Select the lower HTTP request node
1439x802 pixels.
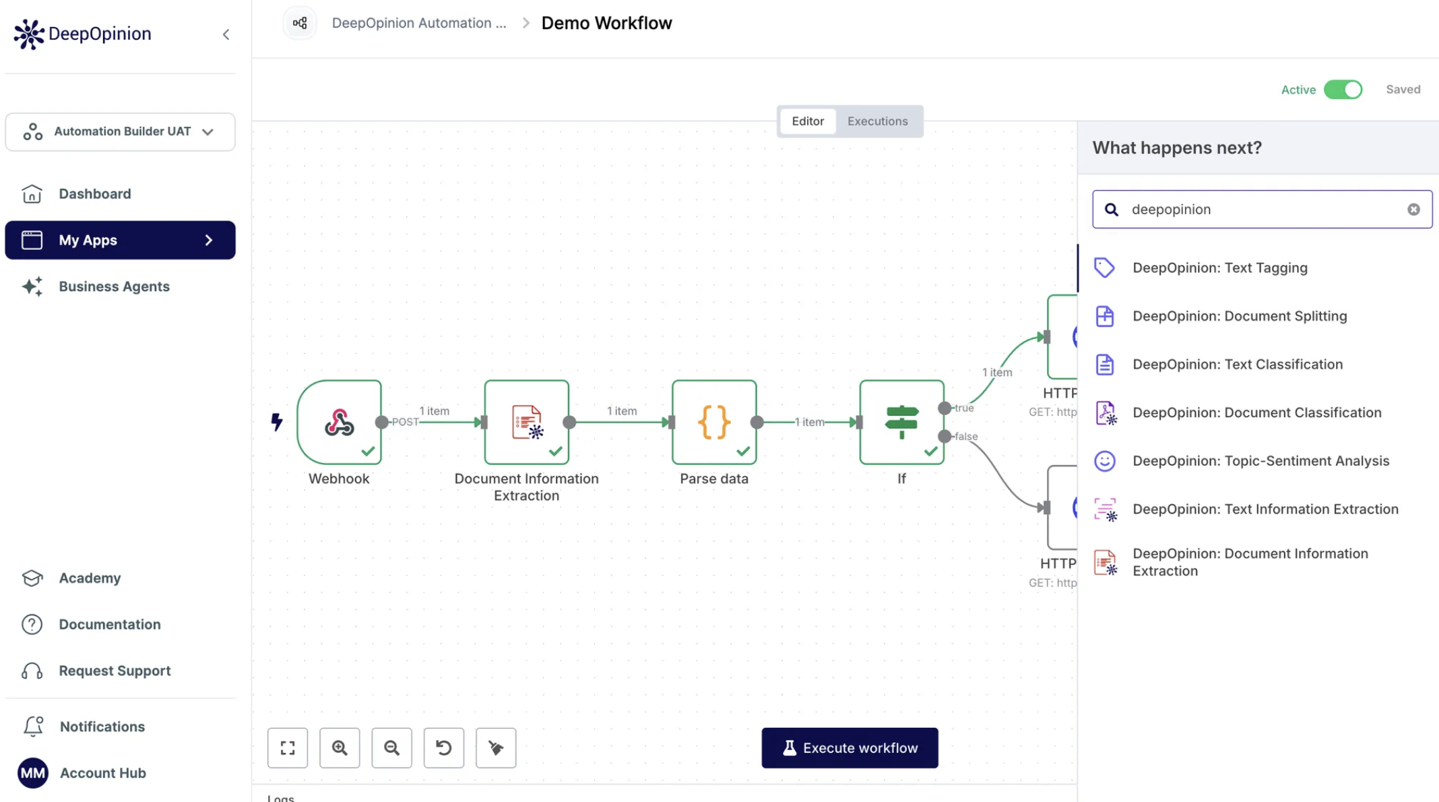[x=1062, y=507]
